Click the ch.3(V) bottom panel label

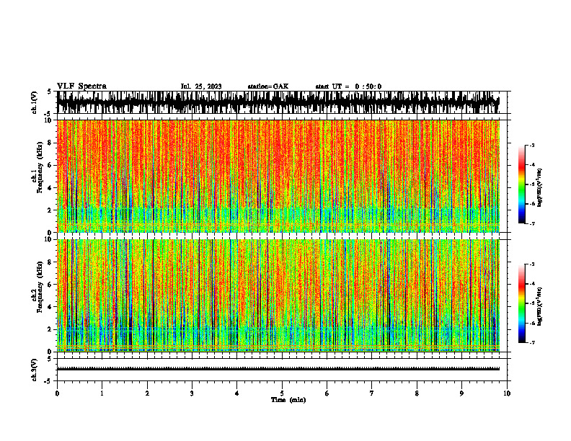(35, 370)
